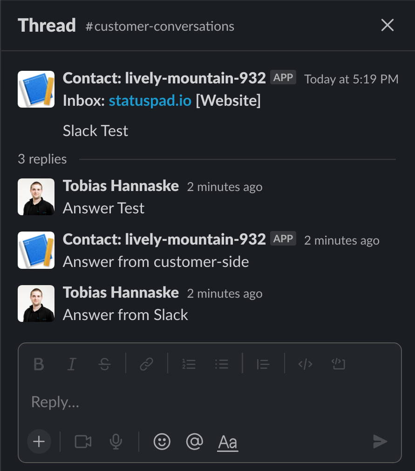Select the strikethrough formatting icon
Image resolution: width=415 pixels, height=471 pixels.
click(104, 364)
